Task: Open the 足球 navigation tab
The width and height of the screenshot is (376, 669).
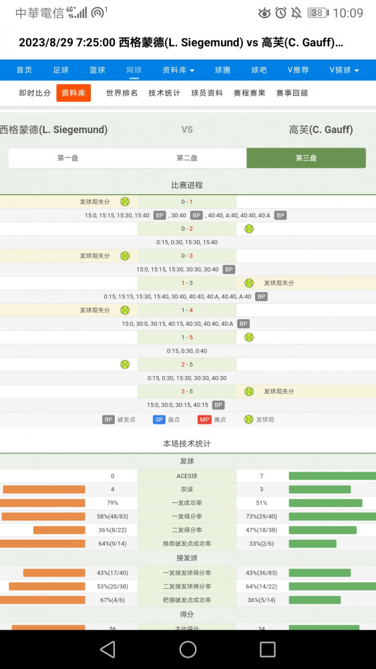Action: click(61, 70)
